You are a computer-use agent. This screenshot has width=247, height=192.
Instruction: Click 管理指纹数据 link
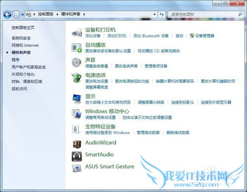tap(148, 133)
